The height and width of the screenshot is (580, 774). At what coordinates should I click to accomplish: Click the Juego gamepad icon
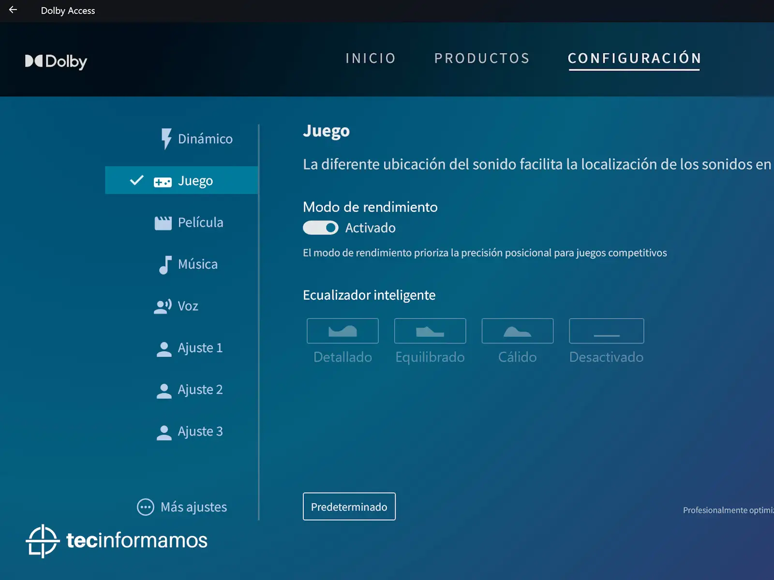click(163, 182)
